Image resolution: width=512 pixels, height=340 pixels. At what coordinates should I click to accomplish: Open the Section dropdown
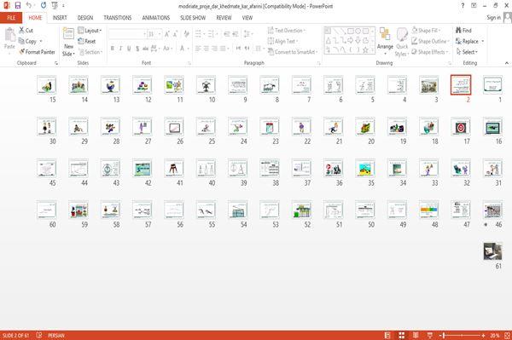pyautogui.click(x=90, y=52)
